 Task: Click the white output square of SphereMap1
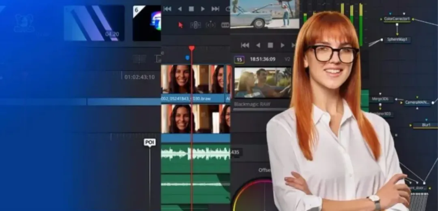tap(381, 40)
